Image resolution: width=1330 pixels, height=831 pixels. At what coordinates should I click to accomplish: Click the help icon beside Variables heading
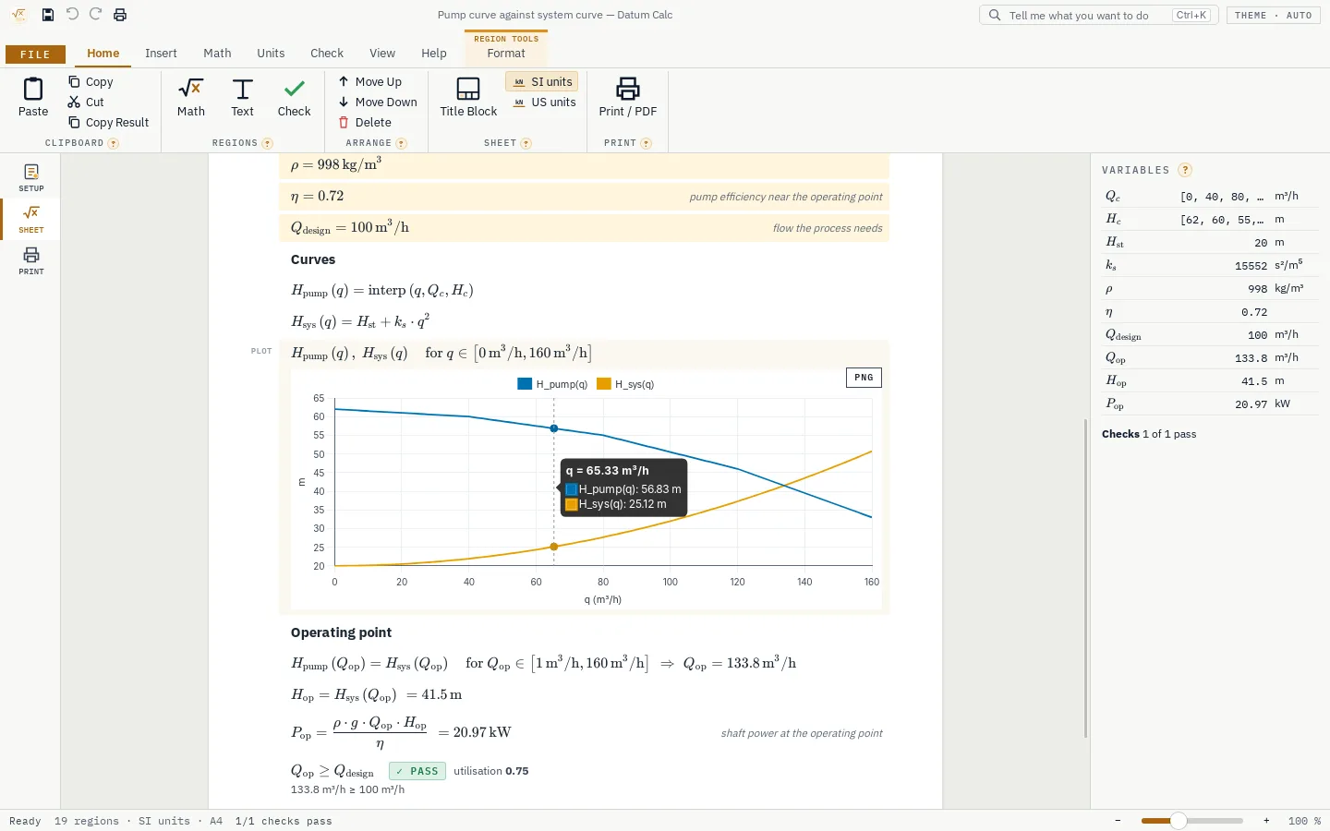(1185, 170)
